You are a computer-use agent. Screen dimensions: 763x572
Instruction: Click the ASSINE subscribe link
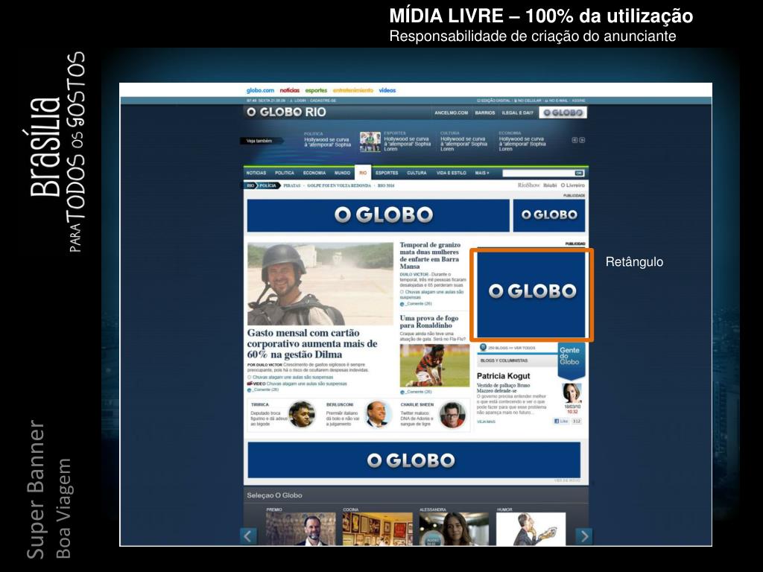point(578,101)
